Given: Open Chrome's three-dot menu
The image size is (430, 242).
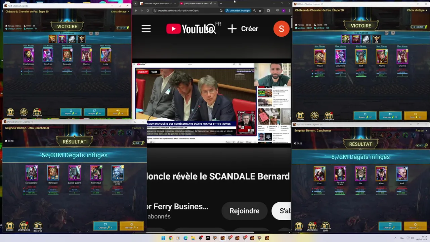Looking at the screenshot, I should pyautogui.click(x=289, y=10).
